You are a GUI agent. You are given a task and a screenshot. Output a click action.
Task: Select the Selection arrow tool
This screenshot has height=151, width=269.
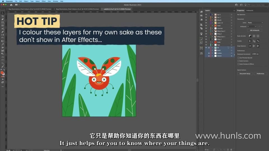point(3,13)
